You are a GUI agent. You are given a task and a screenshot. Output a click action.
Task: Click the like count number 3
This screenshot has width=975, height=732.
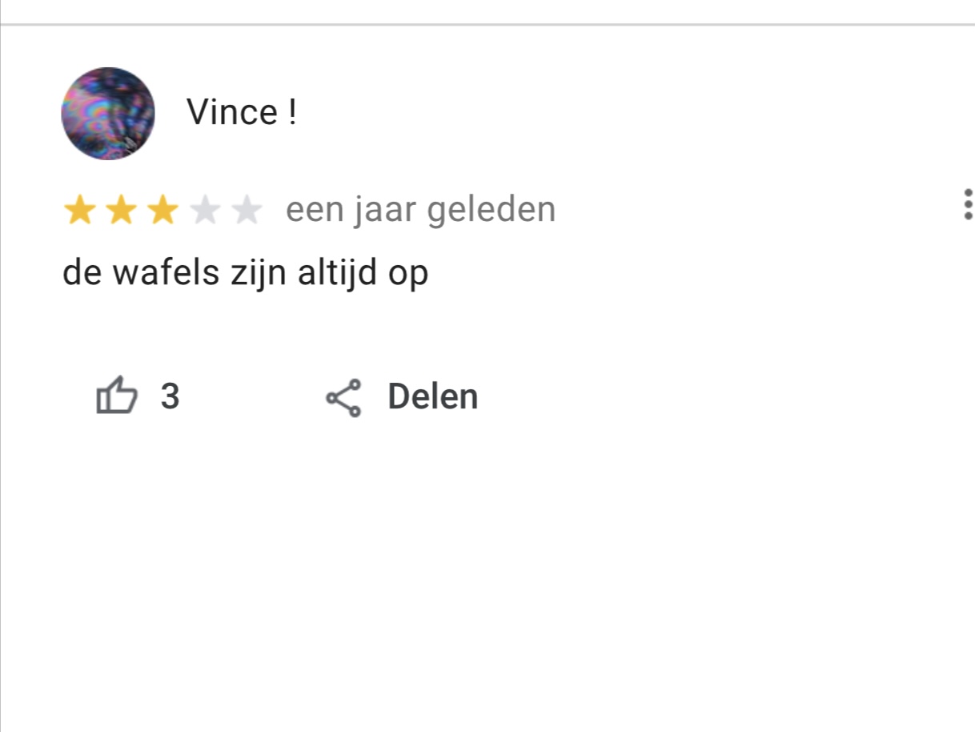click(x=170, y=396)
